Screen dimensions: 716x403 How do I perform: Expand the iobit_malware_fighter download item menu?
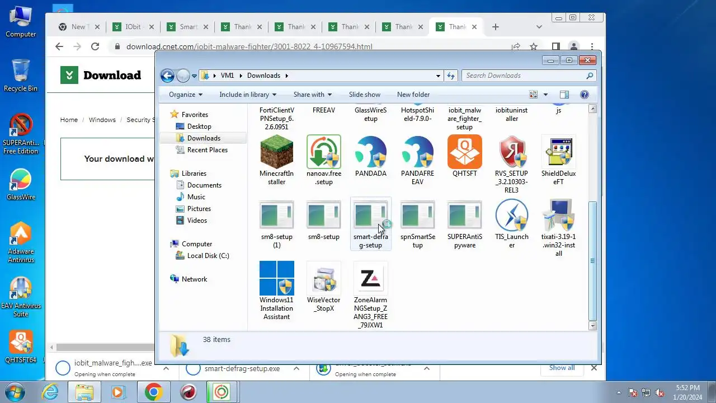[x=166, y=368]
